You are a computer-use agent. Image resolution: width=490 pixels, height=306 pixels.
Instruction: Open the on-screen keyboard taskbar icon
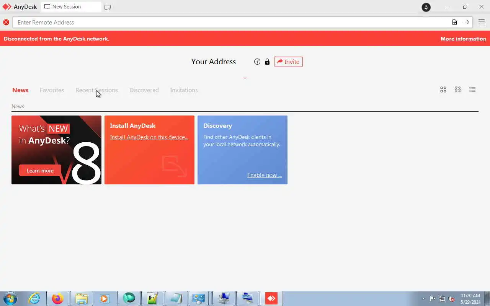tap(248, 298)
